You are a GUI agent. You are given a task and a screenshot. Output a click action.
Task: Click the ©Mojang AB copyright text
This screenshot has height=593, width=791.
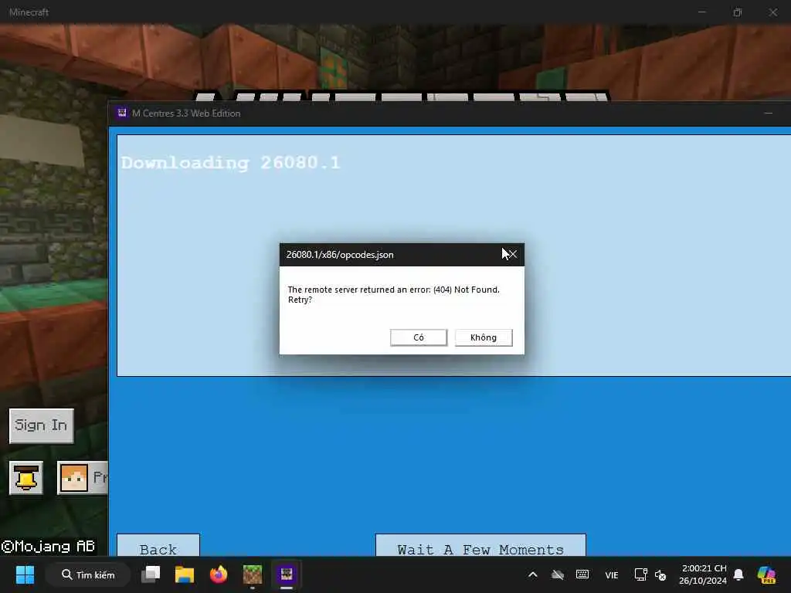pos(48,547)
